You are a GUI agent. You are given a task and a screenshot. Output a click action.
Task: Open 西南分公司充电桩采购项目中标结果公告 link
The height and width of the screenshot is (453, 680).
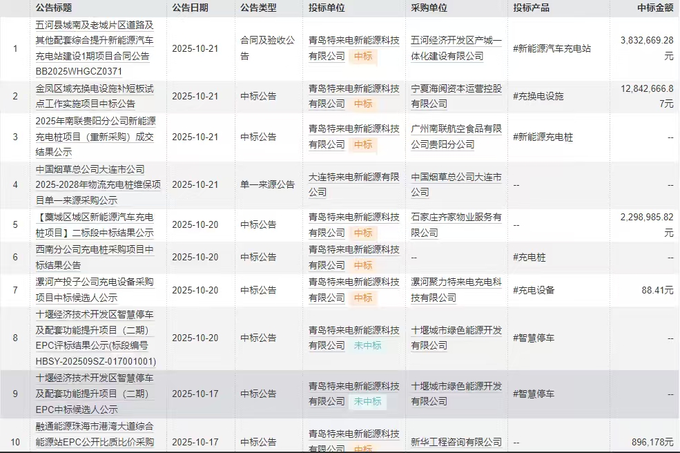click(x=95, y=258)
